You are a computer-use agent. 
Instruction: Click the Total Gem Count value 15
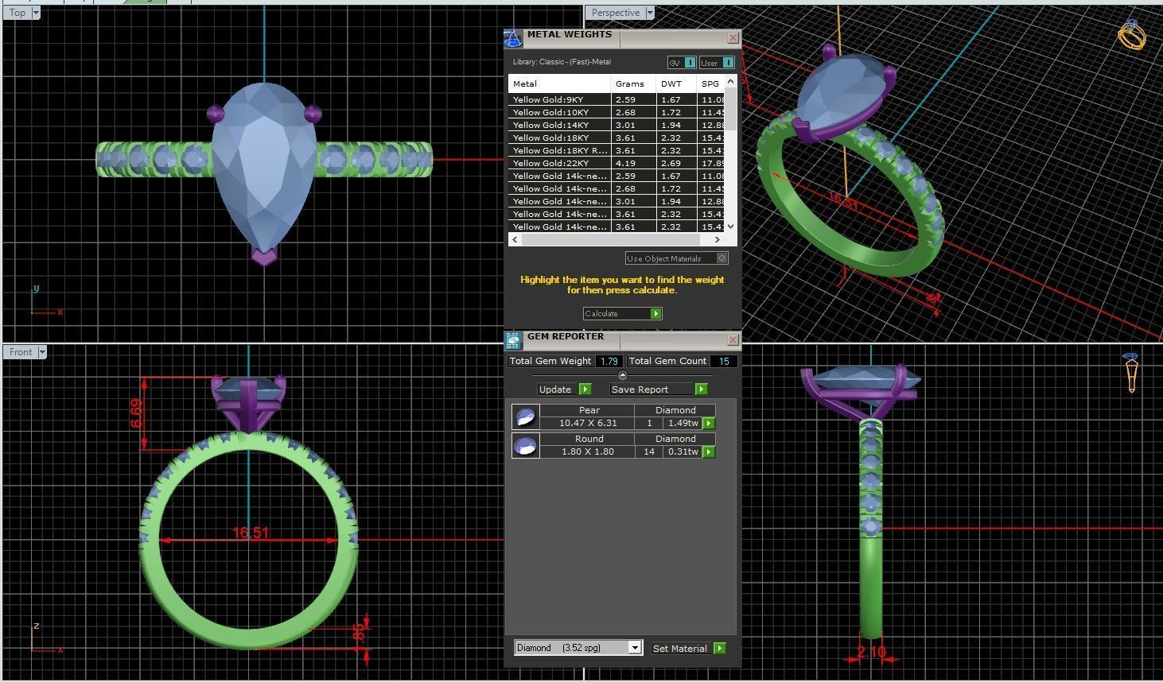(724, 361)
